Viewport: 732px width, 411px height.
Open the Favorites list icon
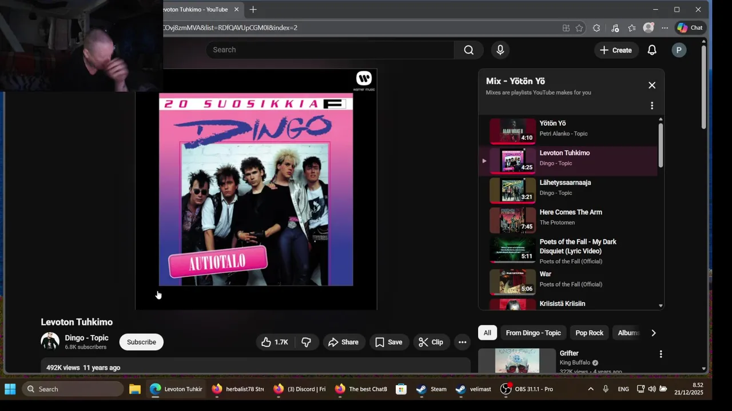(631, 27)
